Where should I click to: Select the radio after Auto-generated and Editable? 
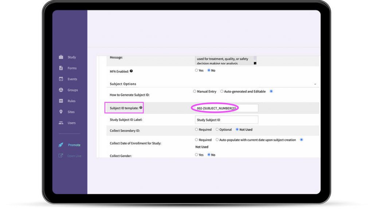click(271, 91)
